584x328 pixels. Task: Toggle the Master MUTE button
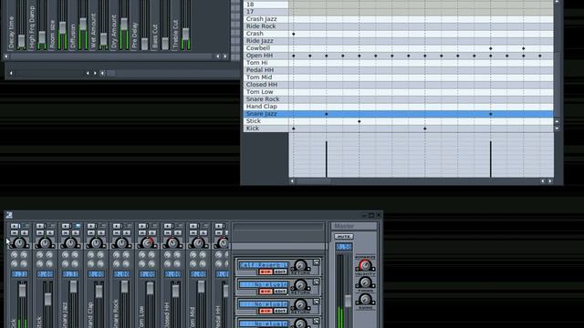(343, 237)
